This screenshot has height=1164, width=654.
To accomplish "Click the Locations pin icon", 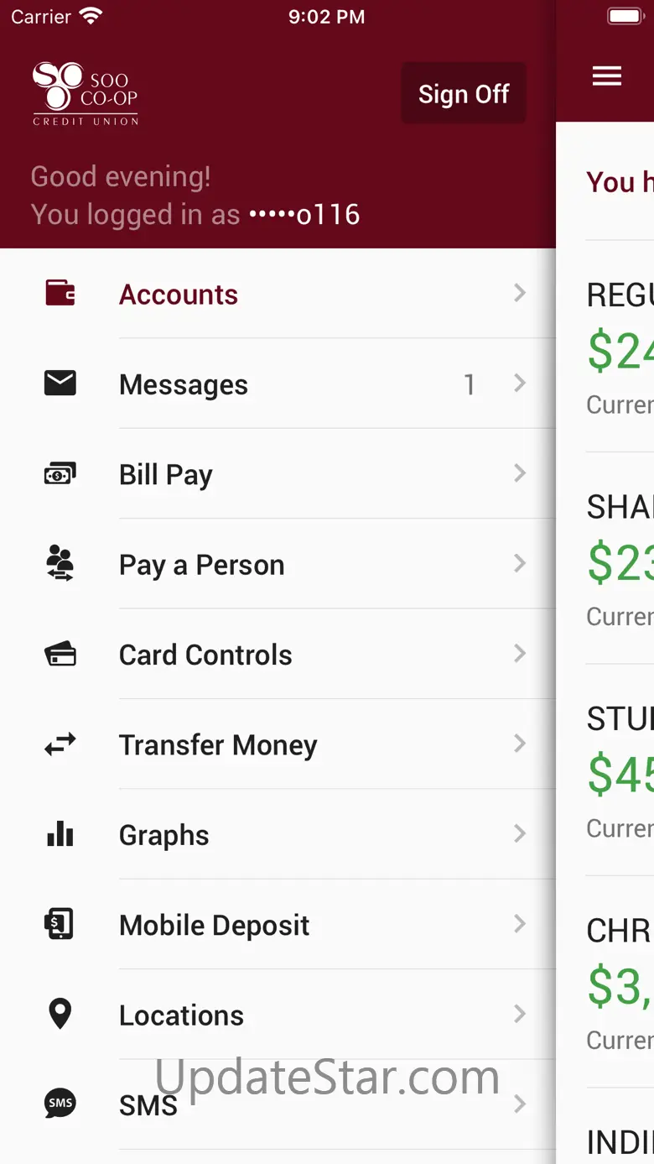I will coord(60,1014).
